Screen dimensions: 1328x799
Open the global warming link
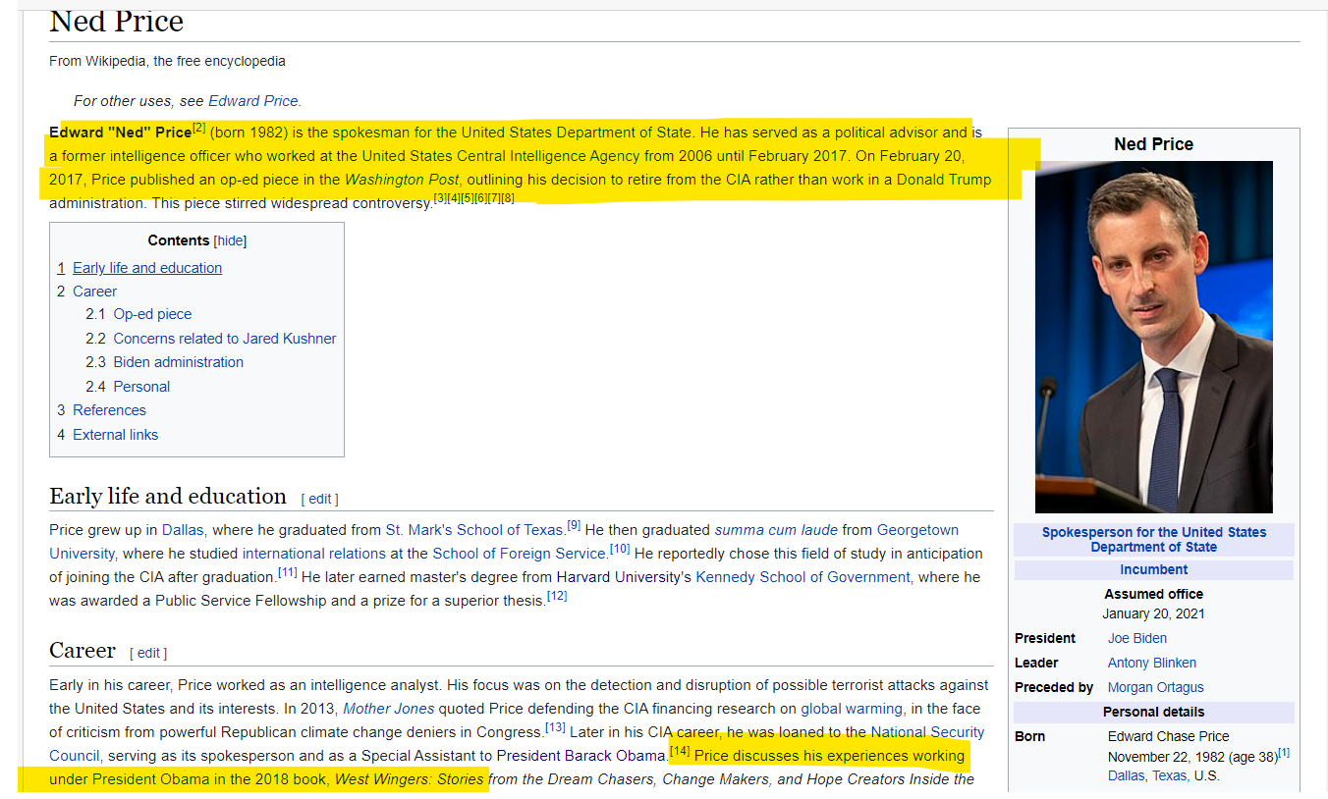coord(852,709)
